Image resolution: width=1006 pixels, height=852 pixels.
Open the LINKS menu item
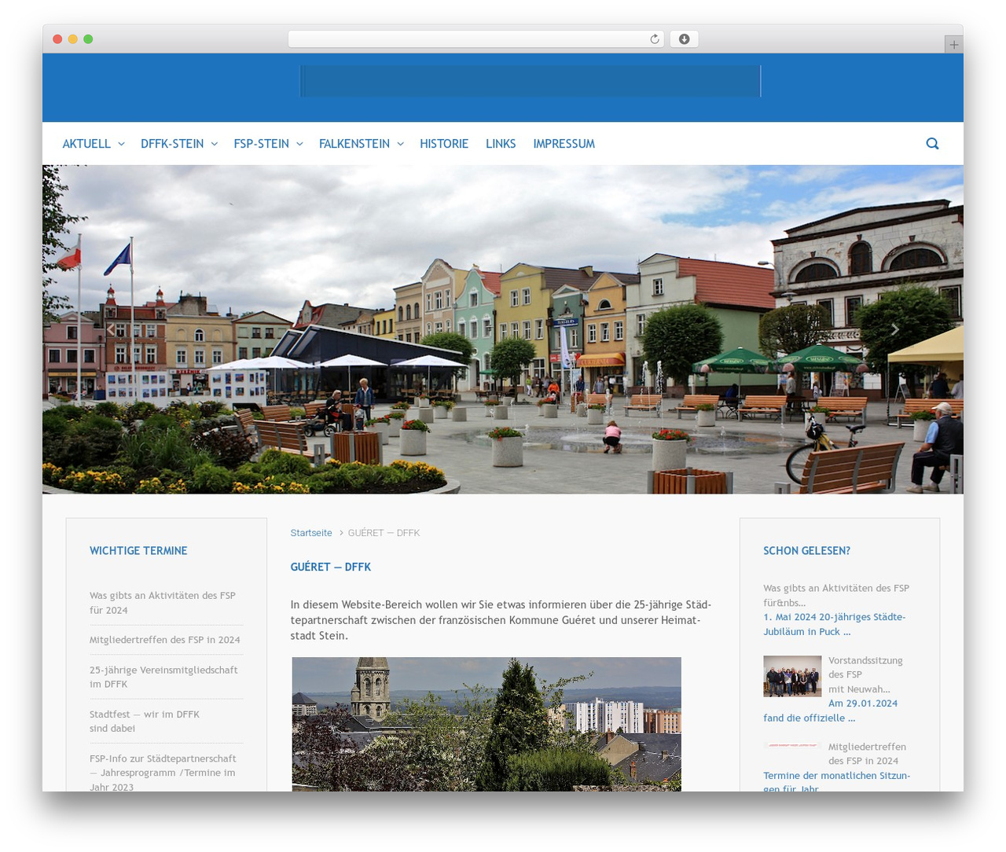[501, 144]
